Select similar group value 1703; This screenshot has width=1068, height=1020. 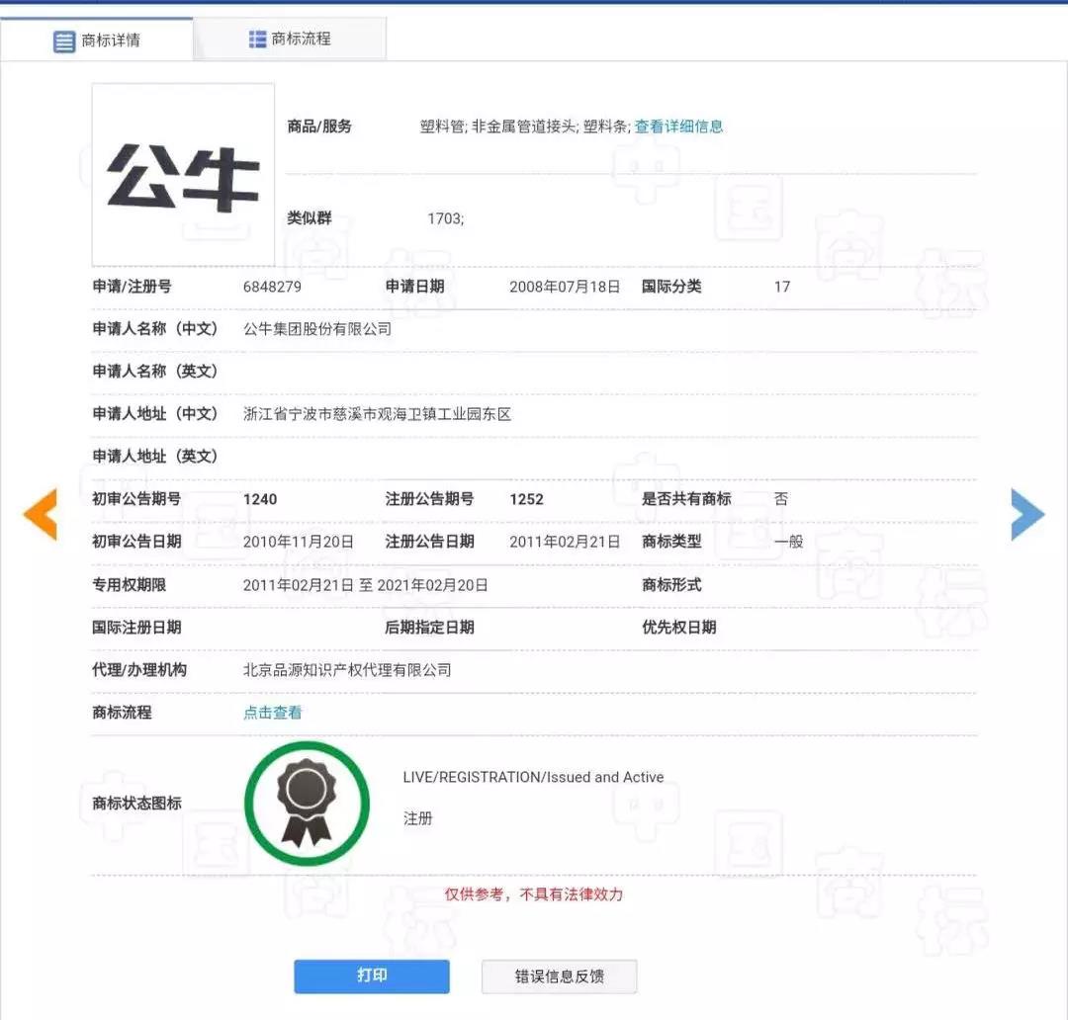(x=445, y=218)
